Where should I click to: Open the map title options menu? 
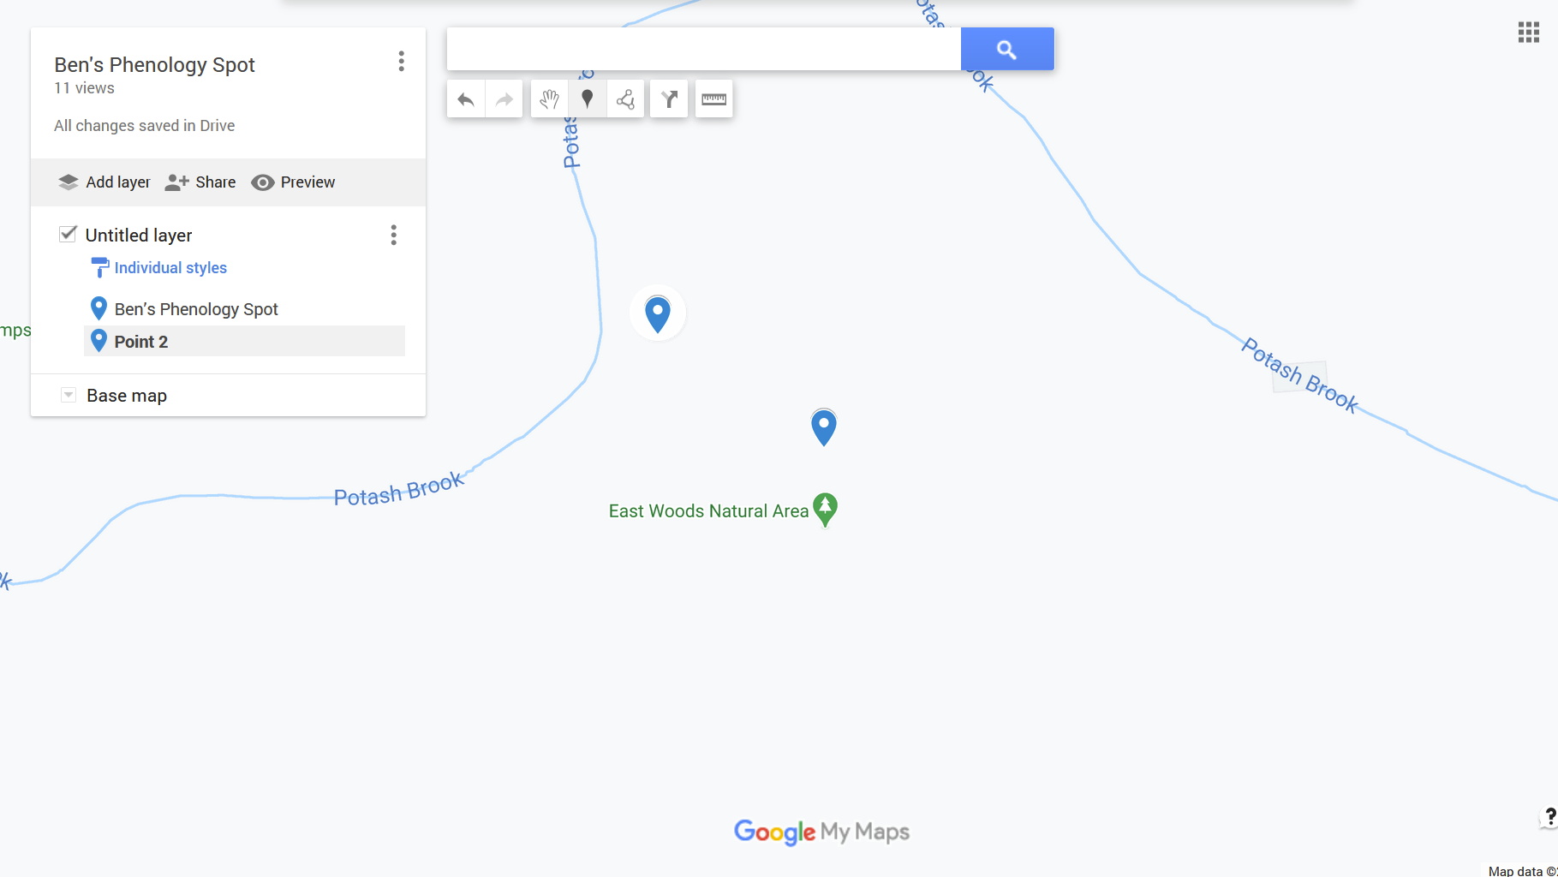[x=401, y=61]
